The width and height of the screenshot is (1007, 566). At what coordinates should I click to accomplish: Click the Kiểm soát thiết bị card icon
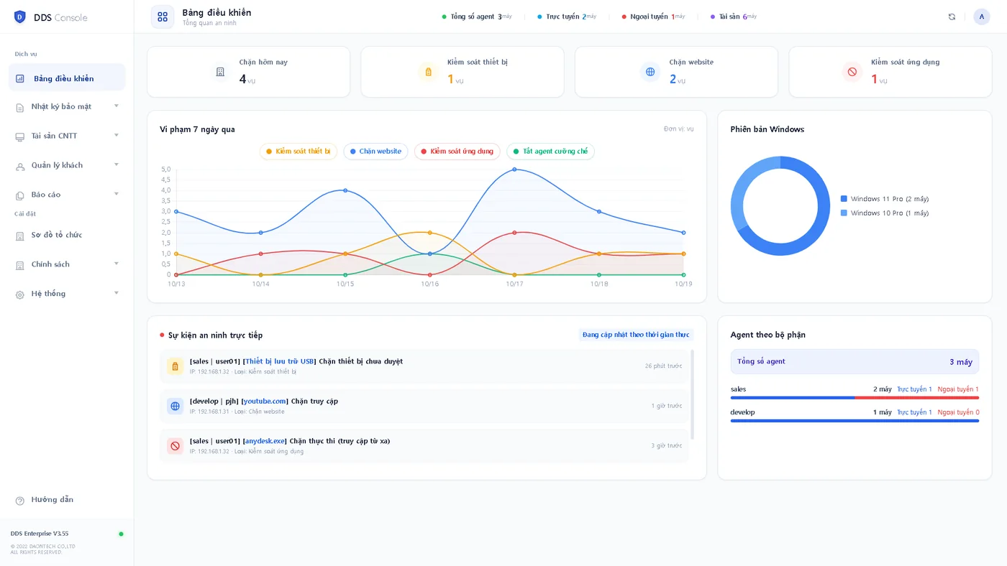click(428, 72)
